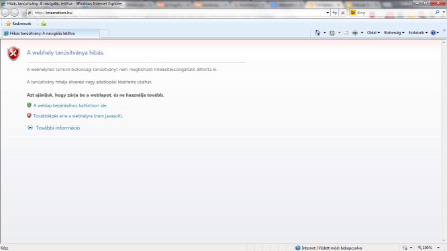Click the command bar overflow chevron
The image size is (447, 251).
click(444, 30)
